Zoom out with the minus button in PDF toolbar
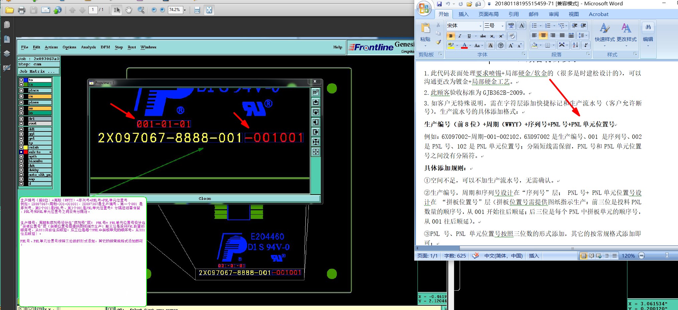678x310 pixels. [x=154, y=10]
